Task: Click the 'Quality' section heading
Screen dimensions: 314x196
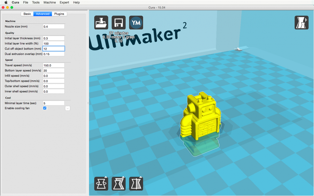Action: tap(10, 33)
